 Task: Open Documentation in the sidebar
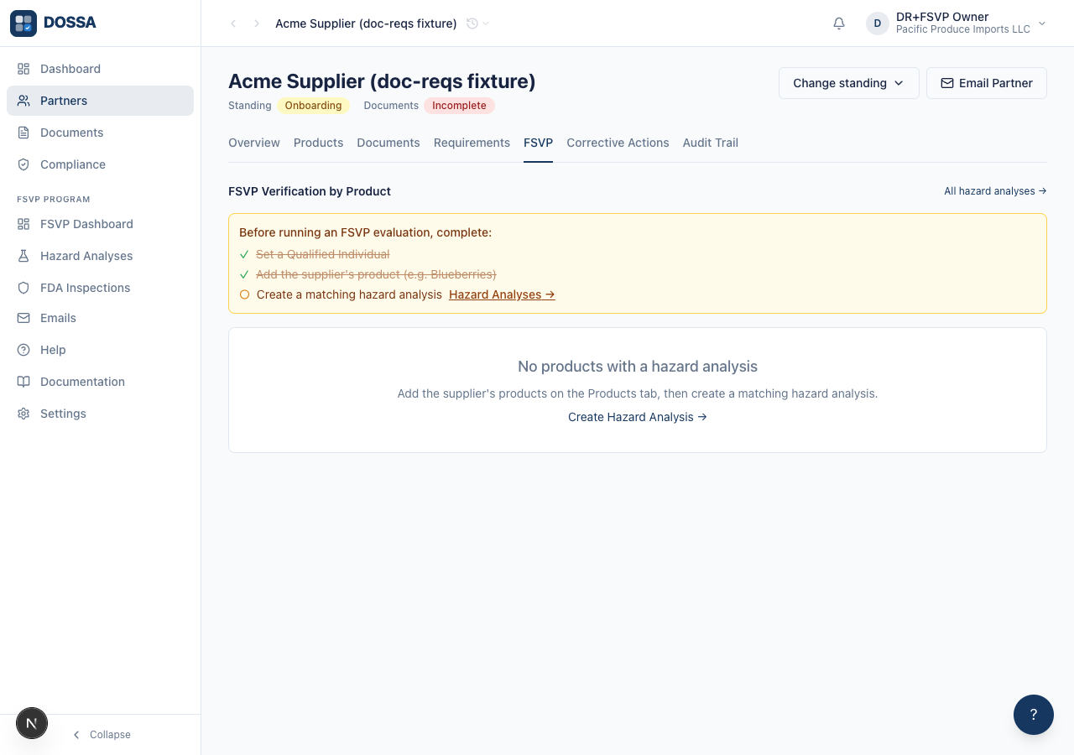pyautogui.click(x=100, y=382)
